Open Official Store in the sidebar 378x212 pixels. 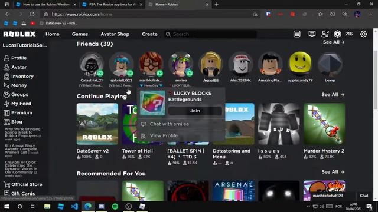click(x=23, y=184)
